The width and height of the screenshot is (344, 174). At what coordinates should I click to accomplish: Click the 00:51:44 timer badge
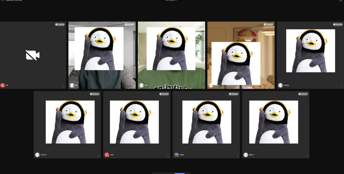(x=164, y=94)
